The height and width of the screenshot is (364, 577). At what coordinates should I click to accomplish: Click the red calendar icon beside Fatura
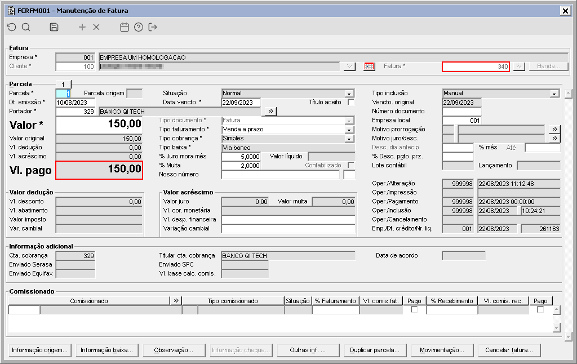point(369,66)
